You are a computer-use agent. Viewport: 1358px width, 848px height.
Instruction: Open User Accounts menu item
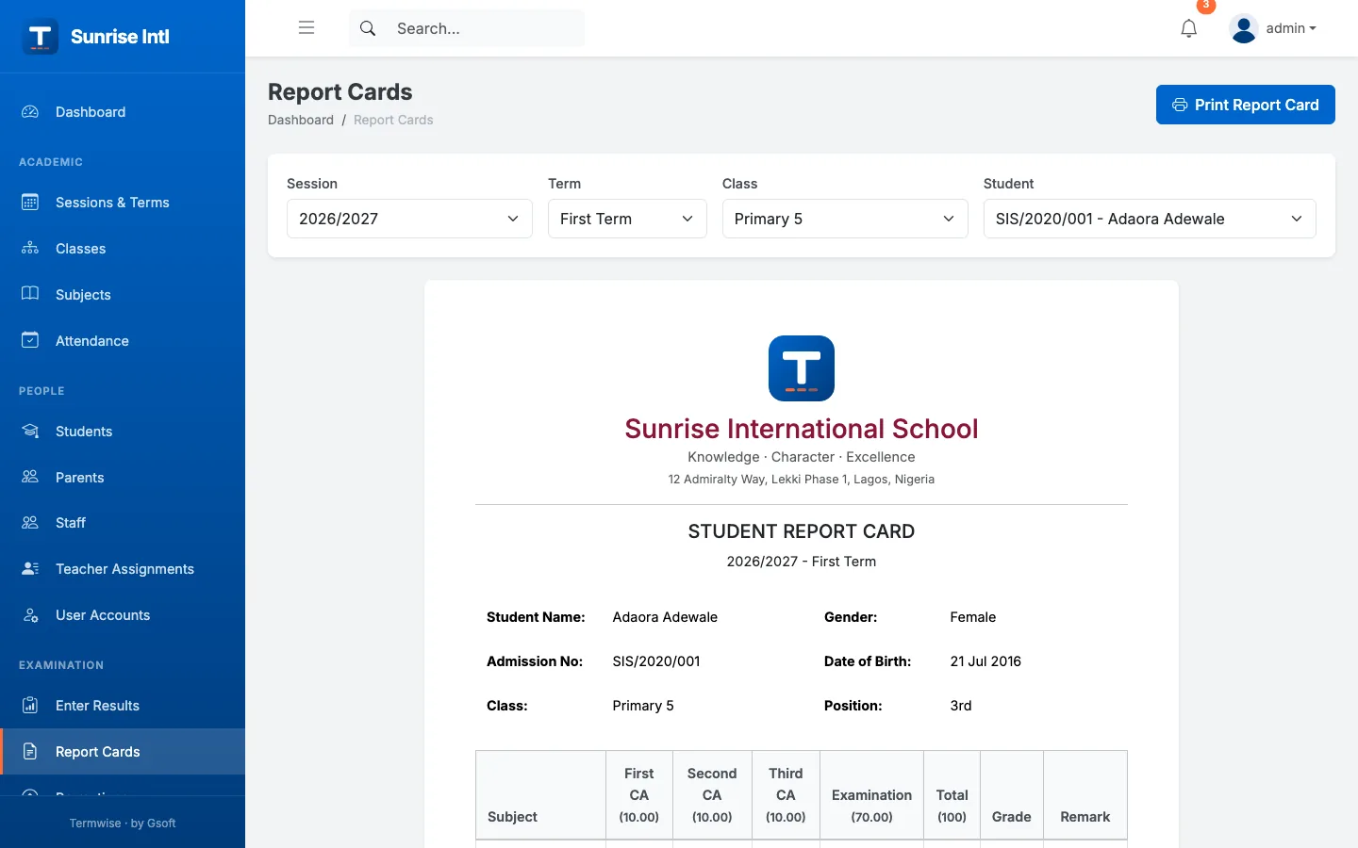coord(123,614)
